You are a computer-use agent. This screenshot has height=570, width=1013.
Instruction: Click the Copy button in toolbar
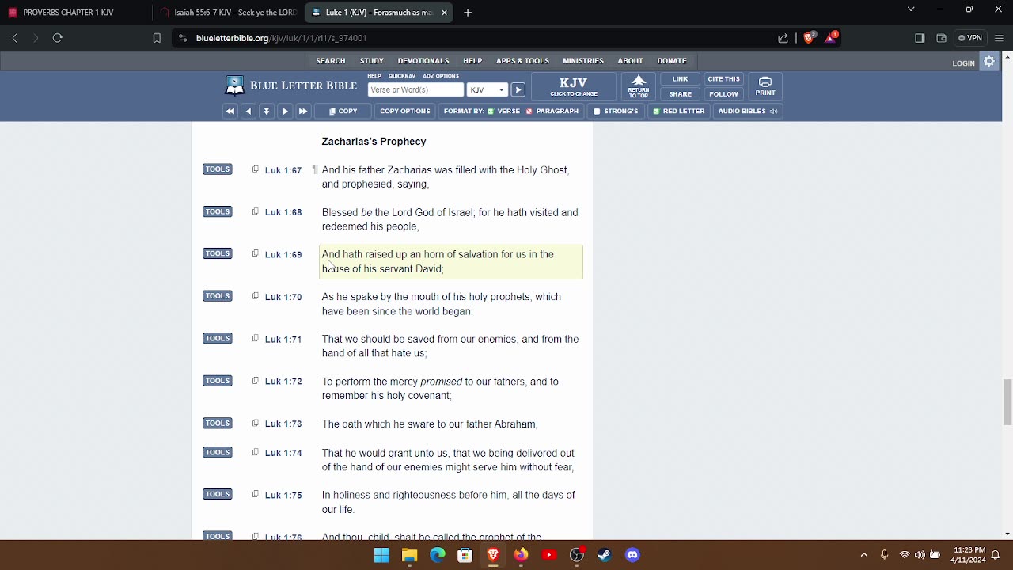click(343, 112)
